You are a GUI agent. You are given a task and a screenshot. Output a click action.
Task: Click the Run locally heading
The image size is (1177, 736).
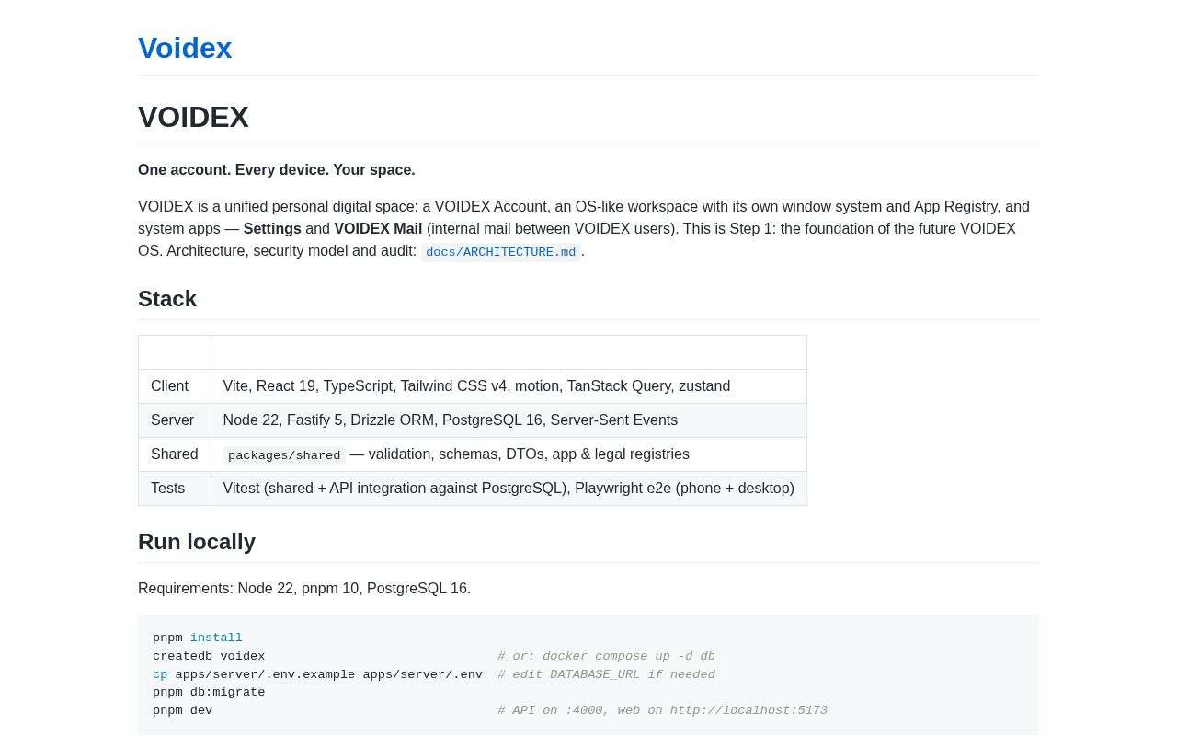[197, 542]
